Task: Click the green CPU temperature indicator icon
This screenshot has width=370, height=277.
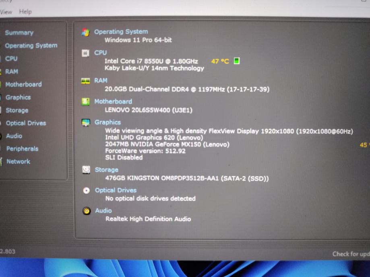Action: click(237, 61)
